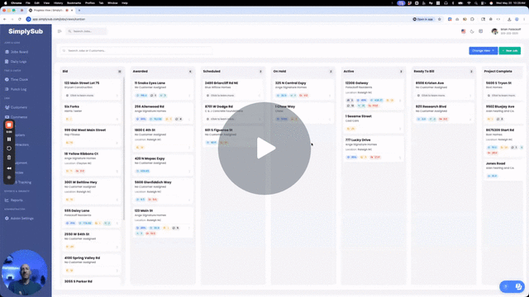The width and height of the screenshot is (529, 297).
Task: Bookmark the page with the star icon
Action: pos(440,19)
